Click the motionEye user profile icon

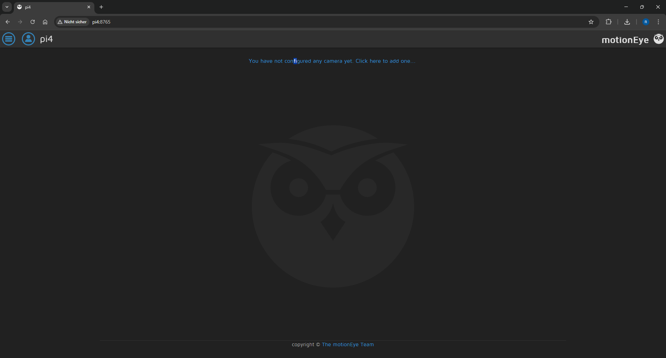tap(28, 39)
